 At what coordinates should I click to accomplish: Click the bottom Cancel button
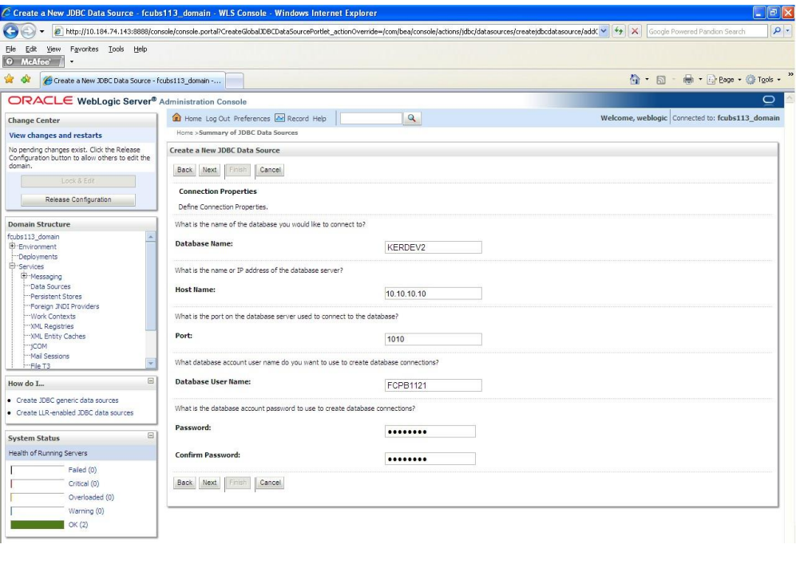point(270,483)
